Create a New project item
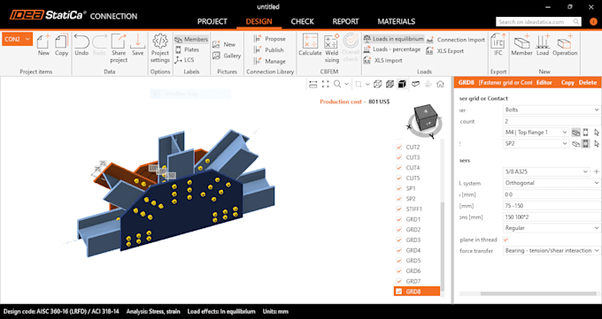The image size is (602, 319). pyautogui.click(x=43, y=45)
